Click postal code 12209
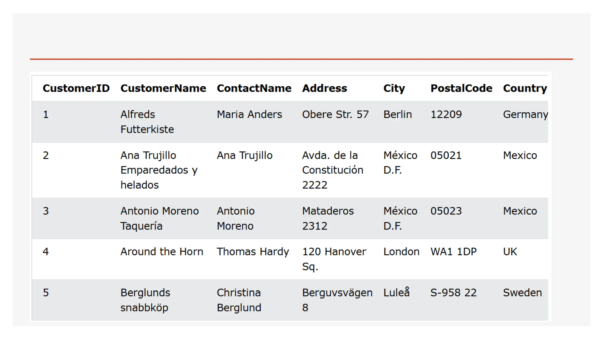603x339 pixels. point(446,114)
